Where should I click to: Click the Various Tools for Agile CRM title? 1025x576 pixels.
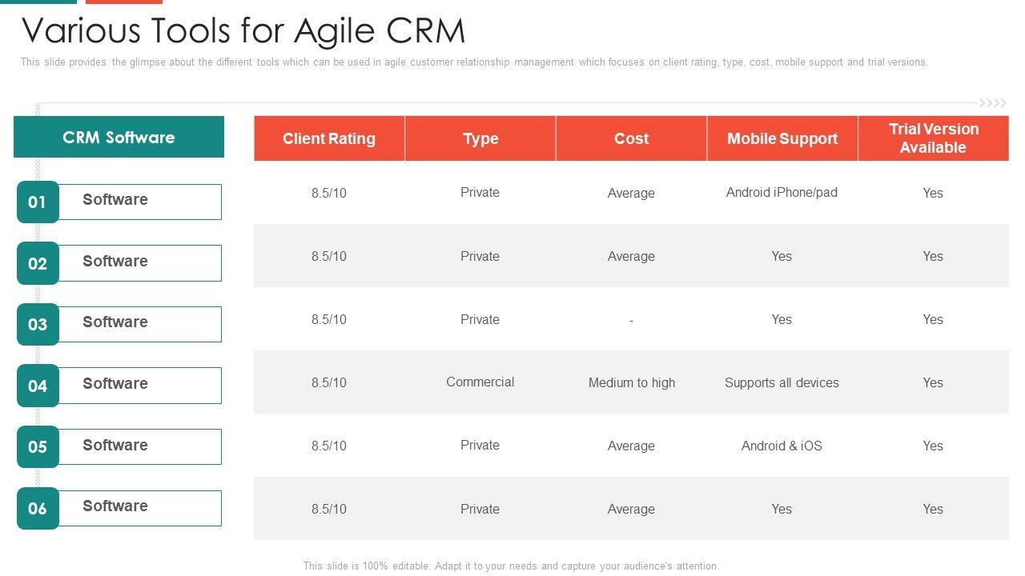(x=243, y=31)
